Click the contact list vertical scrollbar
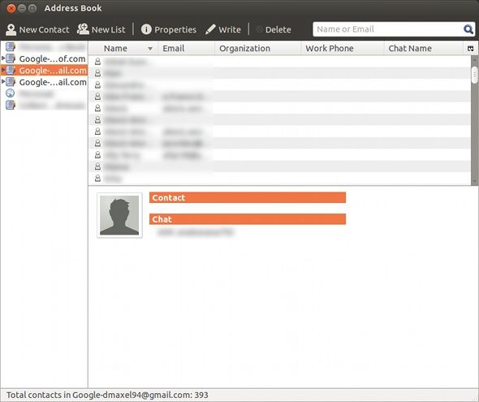This screenshot has height=402, width=479. tap(474, 120)
